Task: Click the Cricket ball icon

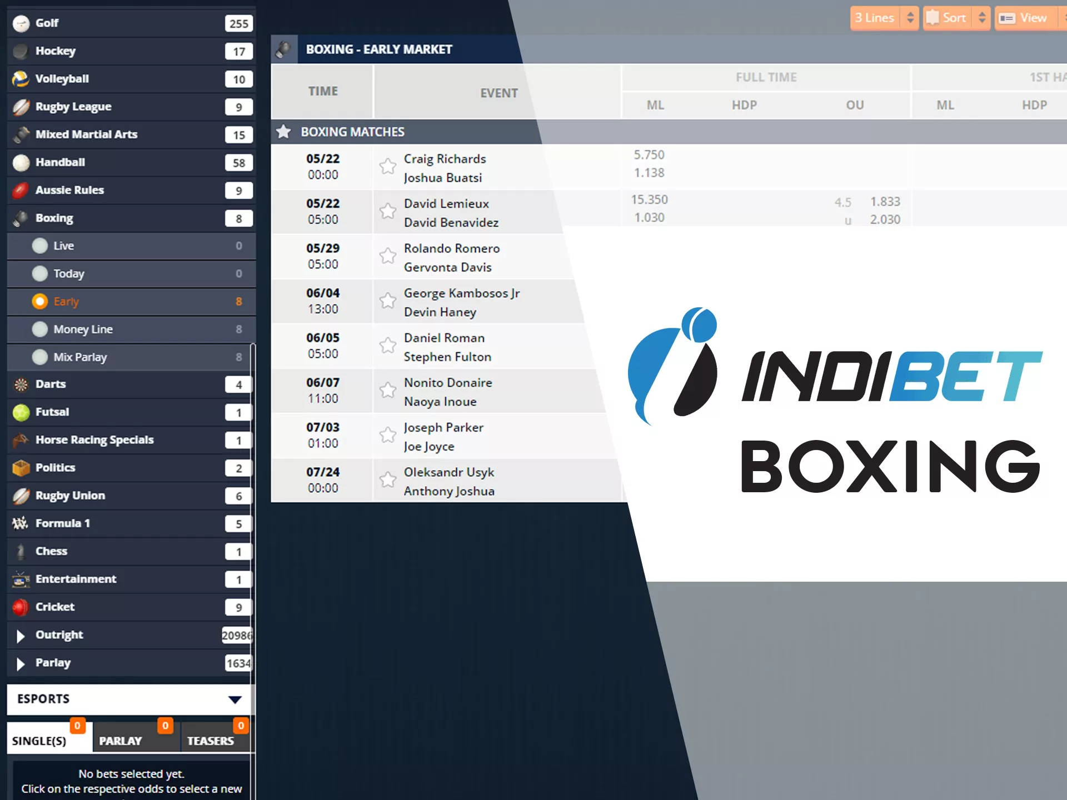Action: (x=21, y=607)
